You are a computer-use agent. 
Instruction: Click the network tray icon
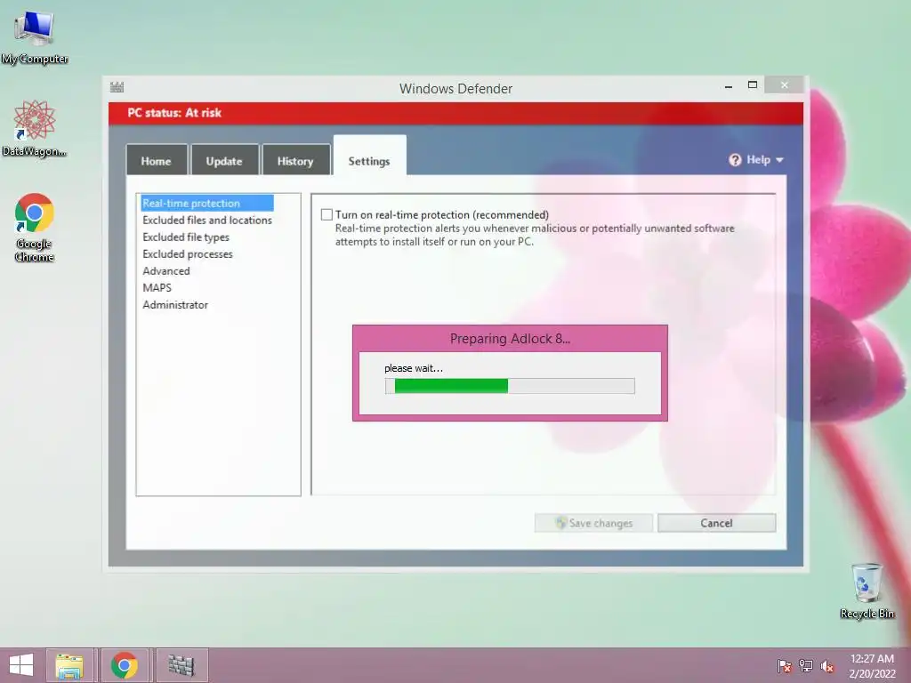click(806, 665)
